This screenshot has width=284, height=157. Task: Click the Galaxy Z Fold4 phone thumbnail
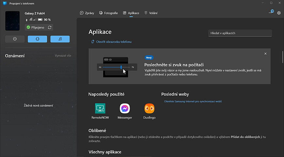tap(12, 21)
